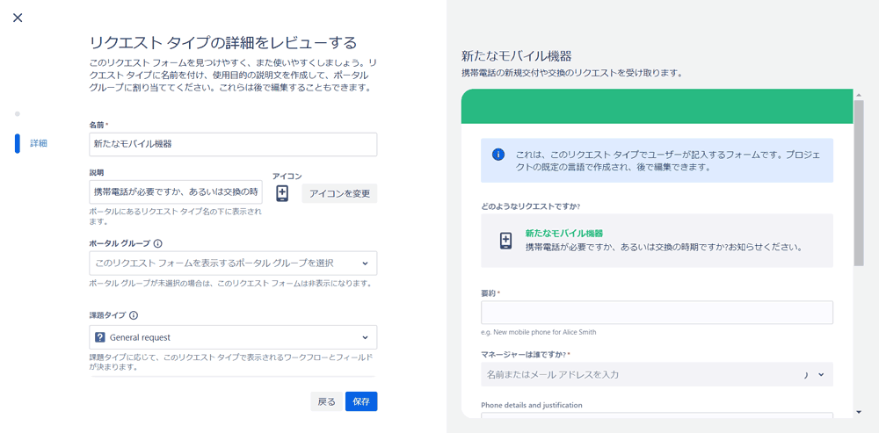Image resolution: width=879 pixels, height=433 pixels.
Task: Click the 新たなモバイル機器 green link in preview
Action: [x=563, y=234]
